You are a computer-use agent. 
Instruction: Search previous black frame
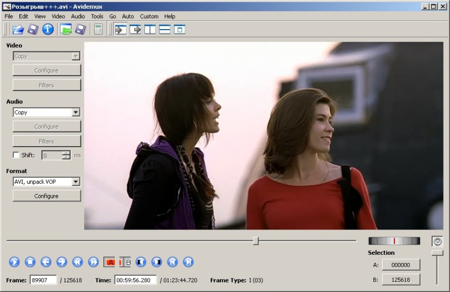pyautogui.click(x=141, y=262)
